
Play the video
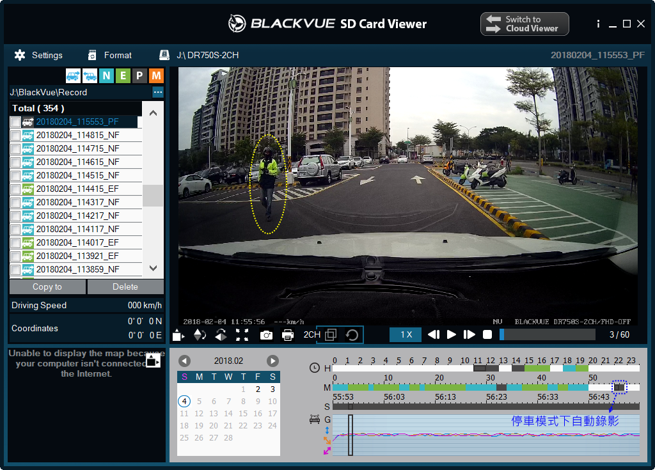point(452,334)
